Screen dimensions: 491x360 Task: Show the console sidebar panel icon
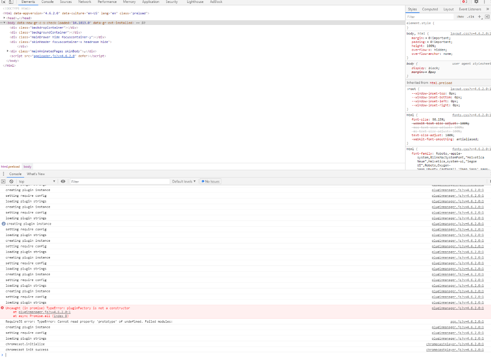tap(3, 181)
